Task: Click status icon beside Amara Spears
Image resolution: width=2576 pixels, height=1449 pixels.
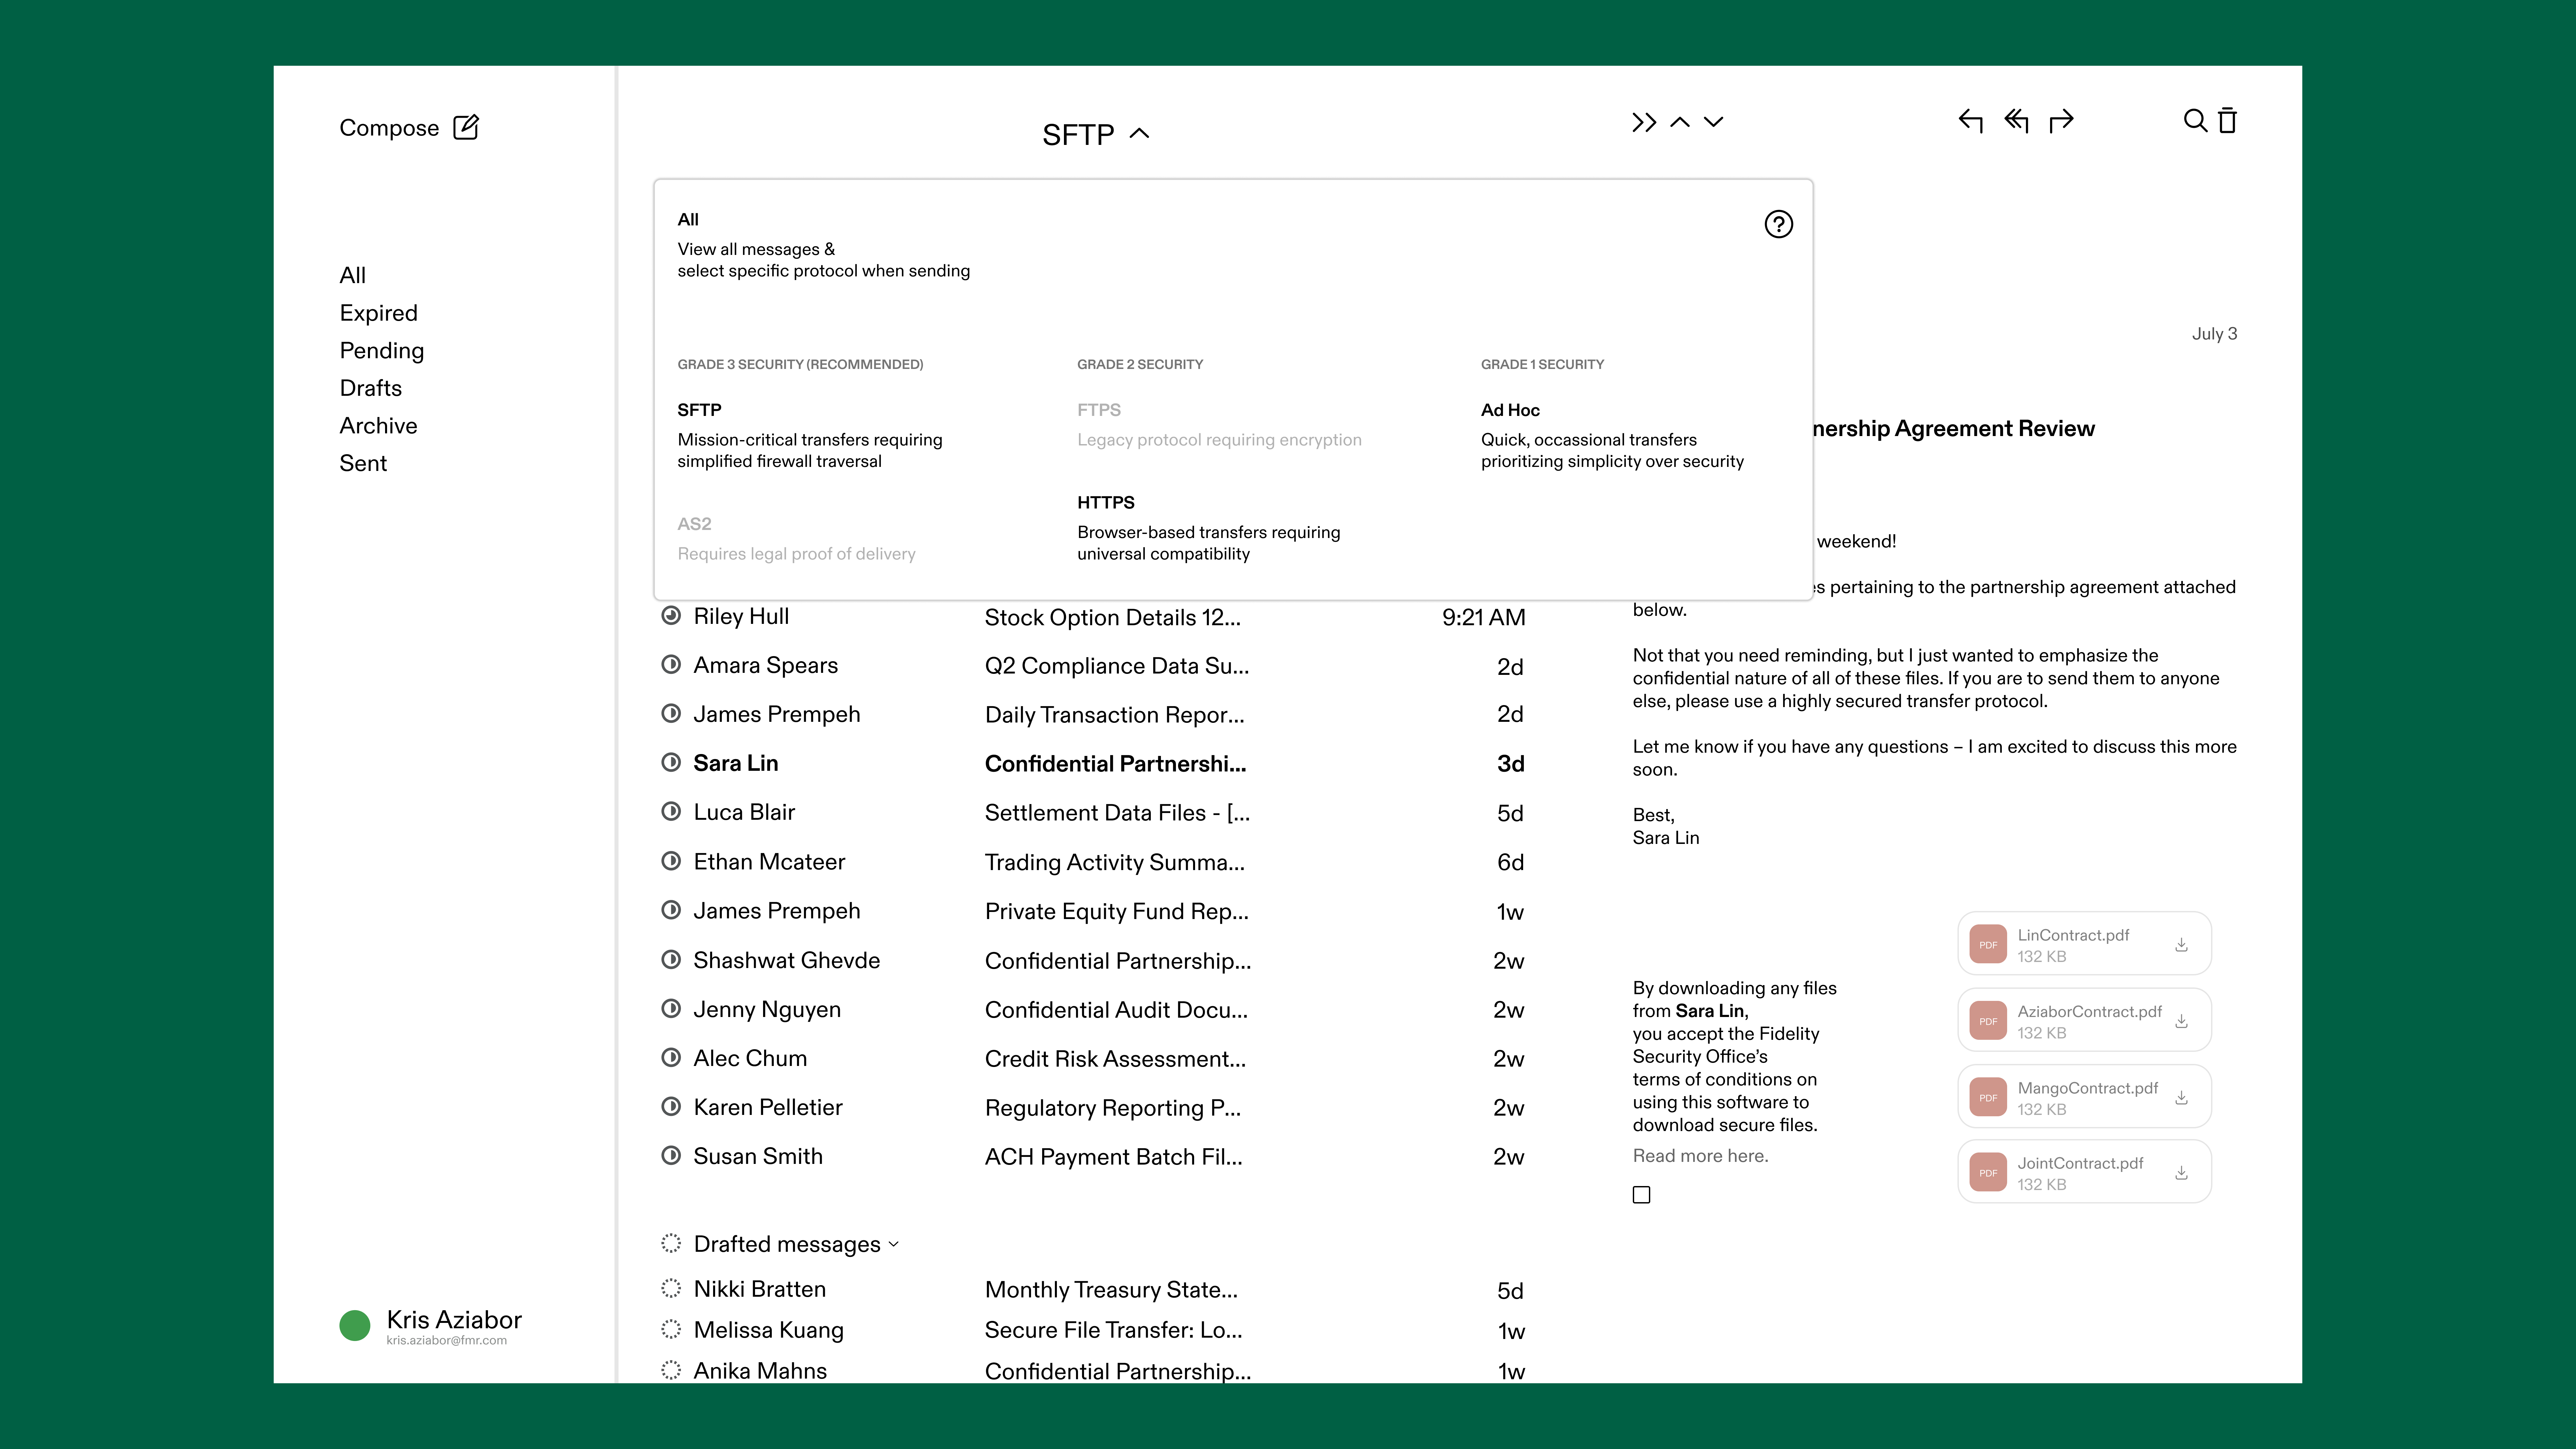Action: pyautogui.click(x=671, y=665)
